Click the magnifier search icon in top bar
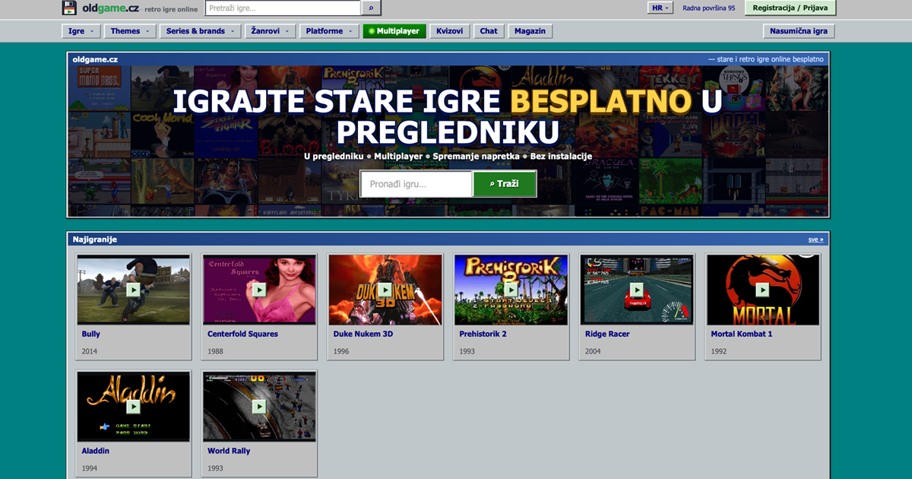912x479 pixels. [371, 8]
